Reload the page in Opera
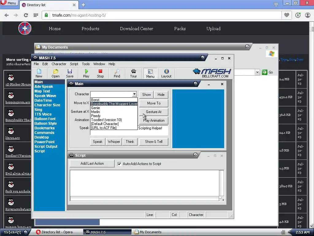The image size is (314, 236). (26, 15)
